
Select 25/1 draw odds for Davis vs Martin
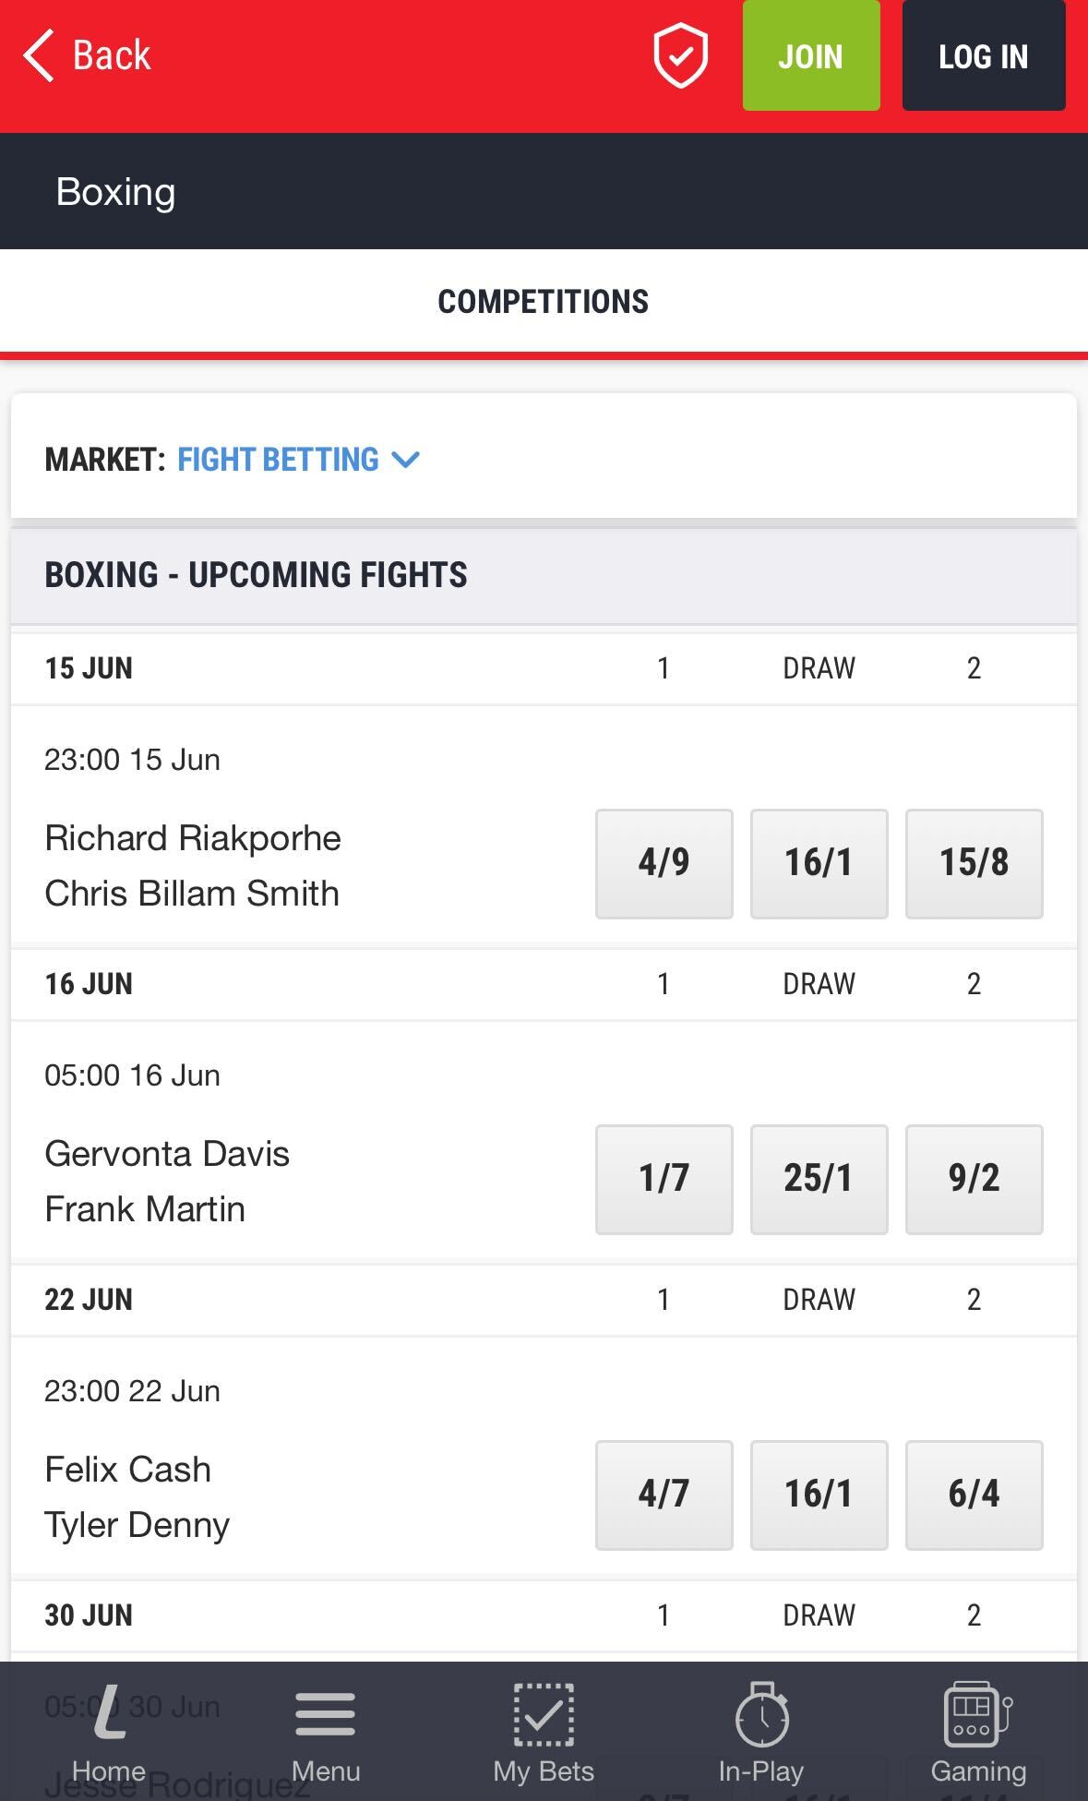tap(819, 1180)
